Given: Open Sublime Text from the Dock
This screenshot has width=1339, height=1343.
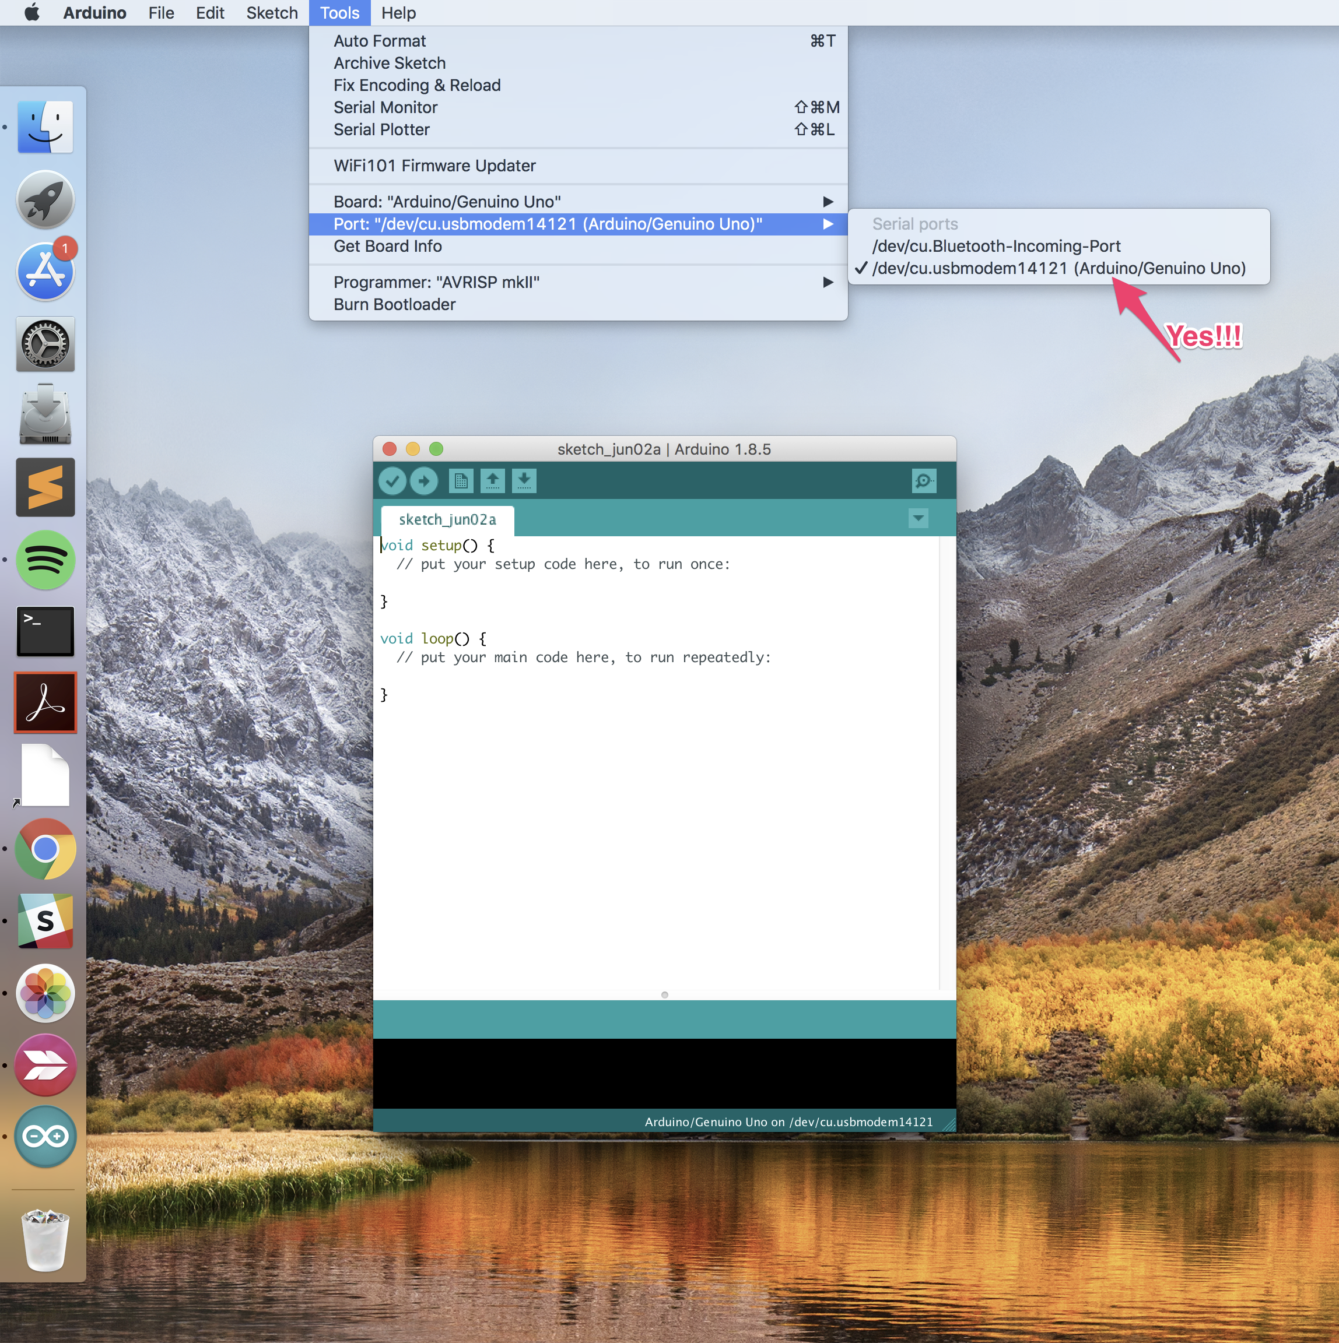Looking at the screenshot, I should pos(45,487).
